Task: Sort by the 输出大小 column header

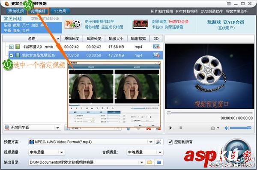Action: (x=116, y=39)
